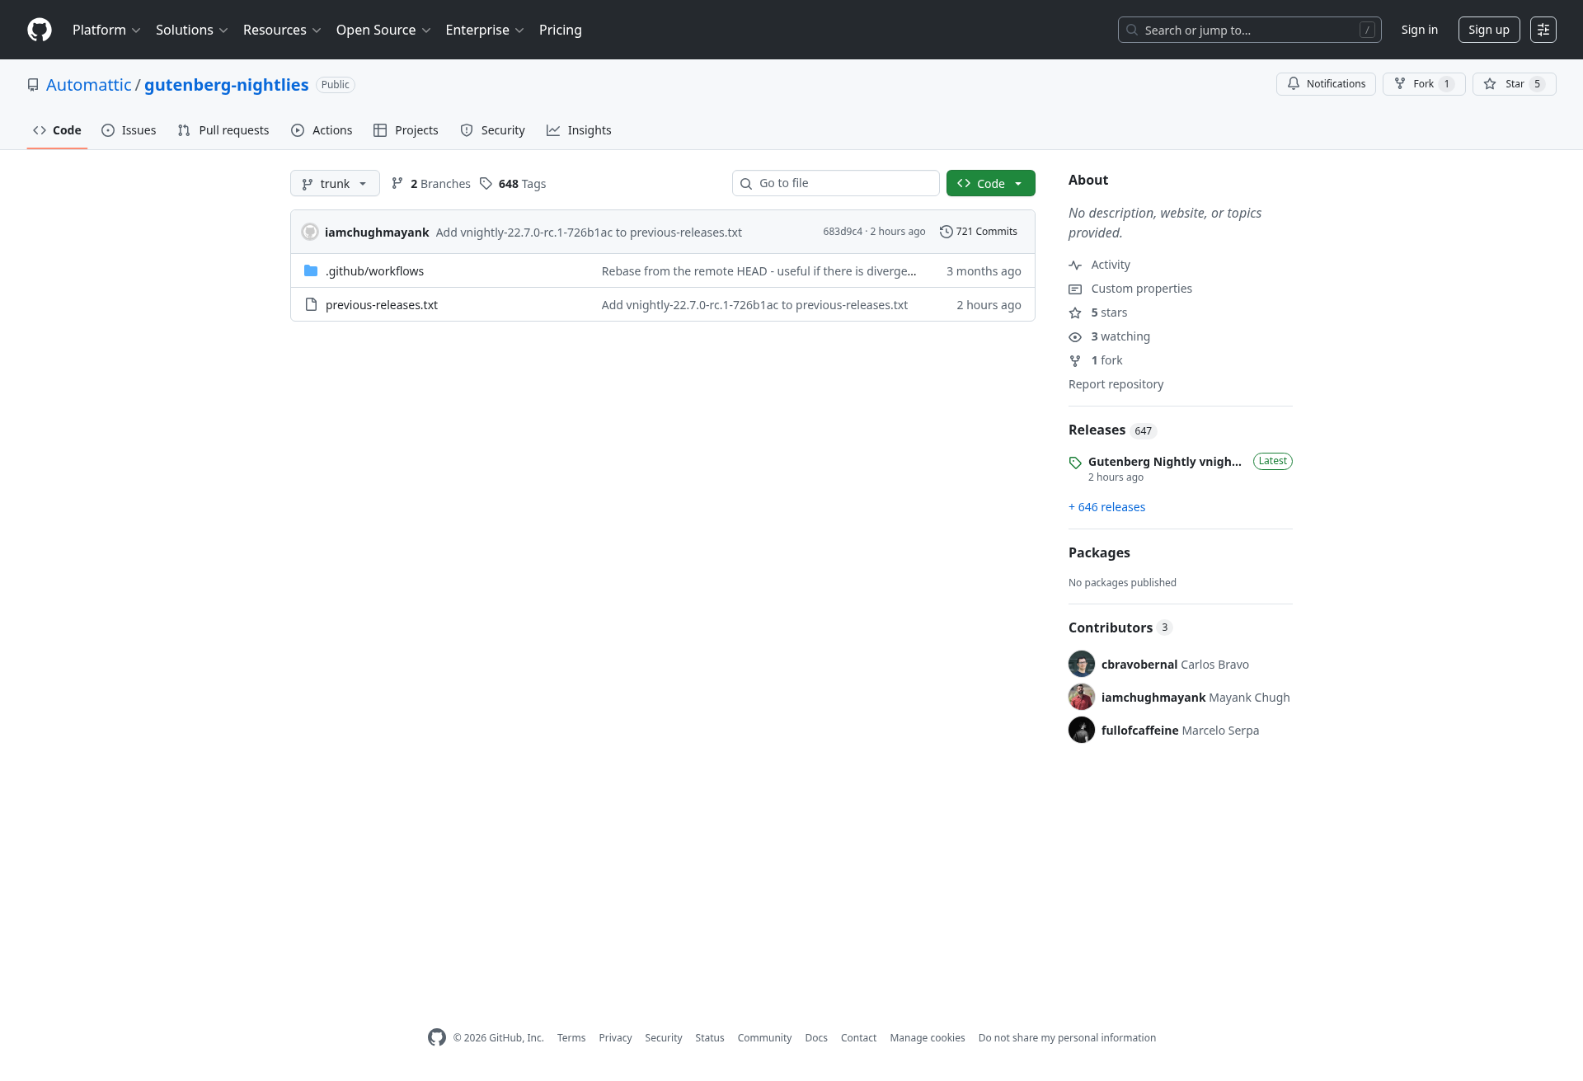
Task: Click the previous-releases.txt file icon
Action: tap(311, 304)
